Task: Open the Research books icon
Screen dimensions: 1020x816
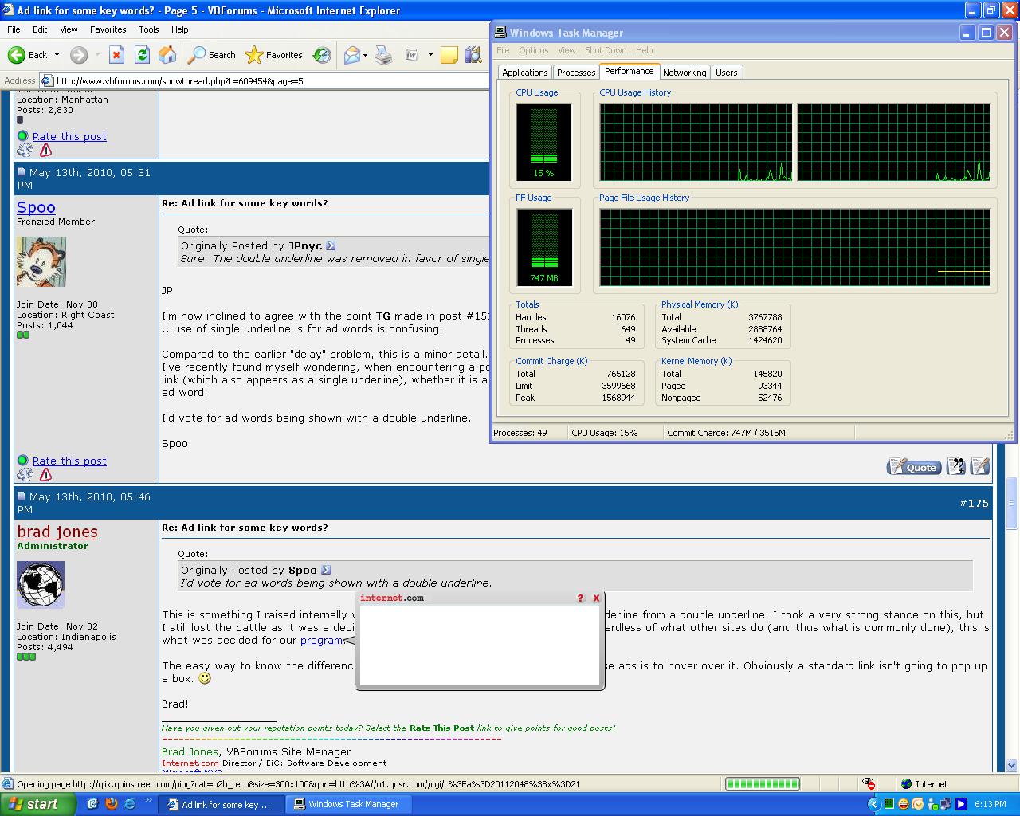Action: coord(473,55)
